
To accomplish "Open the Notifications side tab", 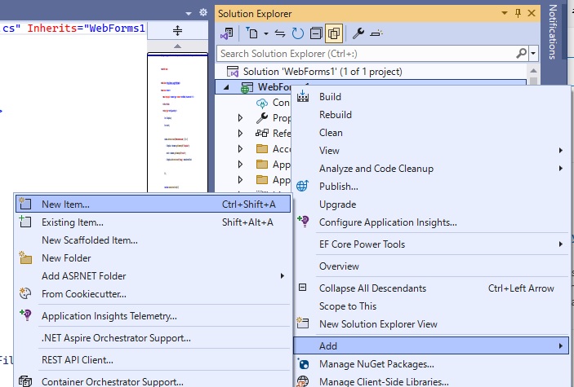I will 553,32.
